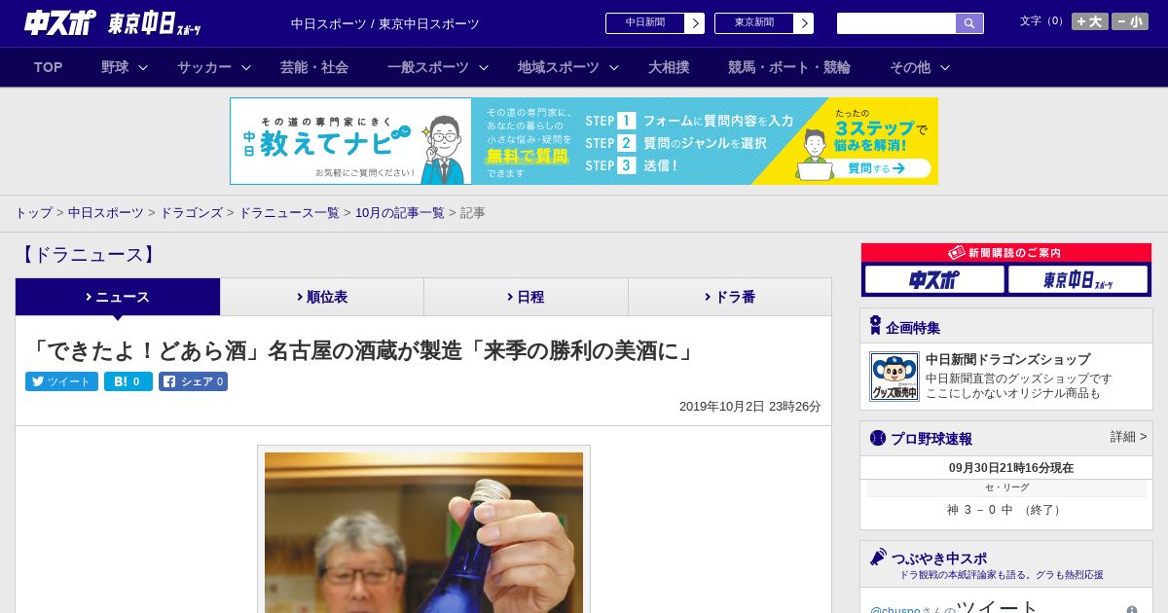The image size is (1168, 613).
Task: Select the ニュース tab
Action: [118, 297]
